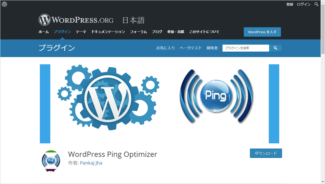325x184 pixels.
Task: Click the blue Ping sphere banner graphic
Action: pos(216,96)
